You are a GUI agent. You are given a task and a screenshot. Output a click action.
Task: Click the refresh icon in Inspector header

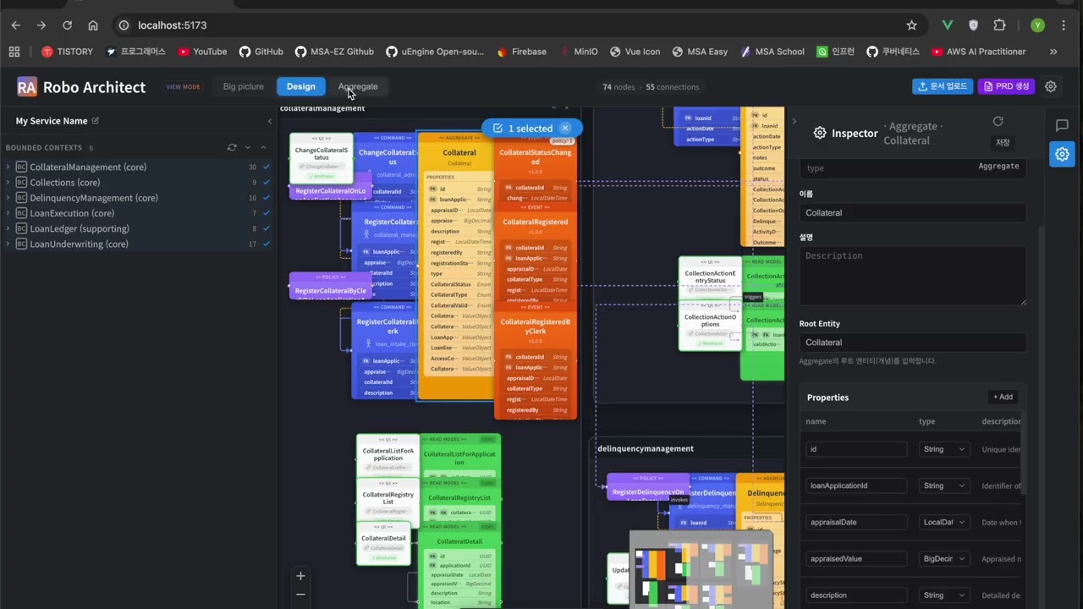[x=998, y=122]
